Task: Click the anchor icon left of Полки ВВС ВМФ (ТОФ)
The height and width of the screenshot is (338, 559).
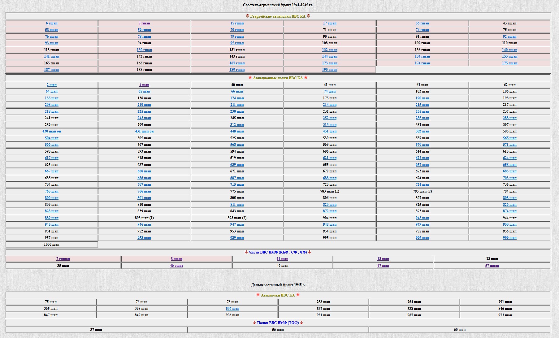Action: pyautogui.click(x=254, y=323)
